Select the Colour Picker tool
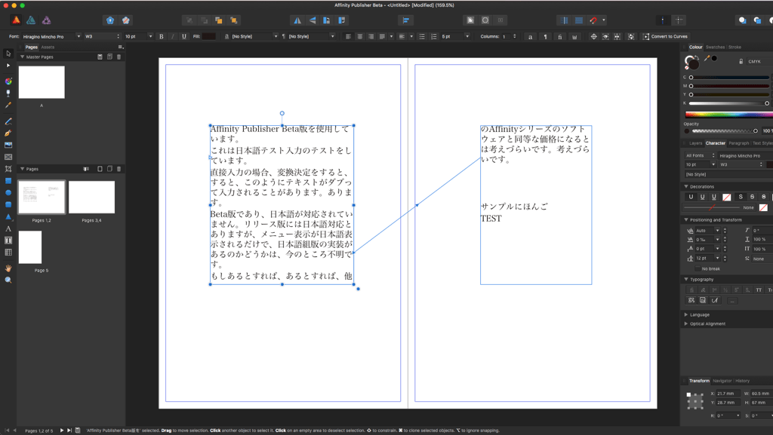773x435 pixels. tap(8, 105)
